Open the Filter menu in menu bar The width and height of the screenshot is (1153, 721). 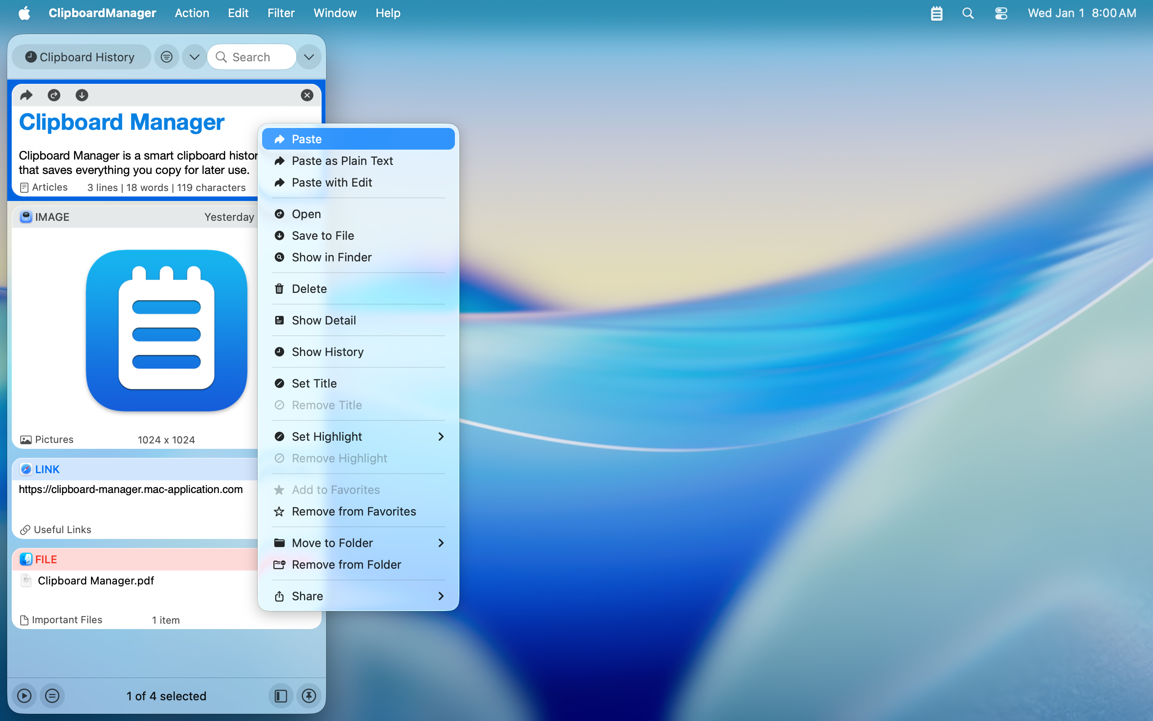click(281, 13)
